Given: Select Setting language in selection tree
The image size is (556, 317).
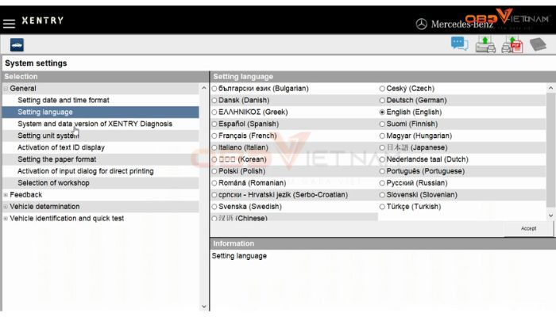Looking at the screenshot, I should (101, 113).
